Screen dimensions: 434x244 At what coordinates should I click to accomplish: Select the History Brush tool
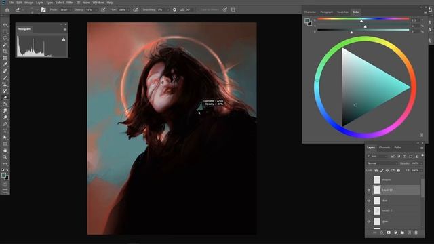5,91
